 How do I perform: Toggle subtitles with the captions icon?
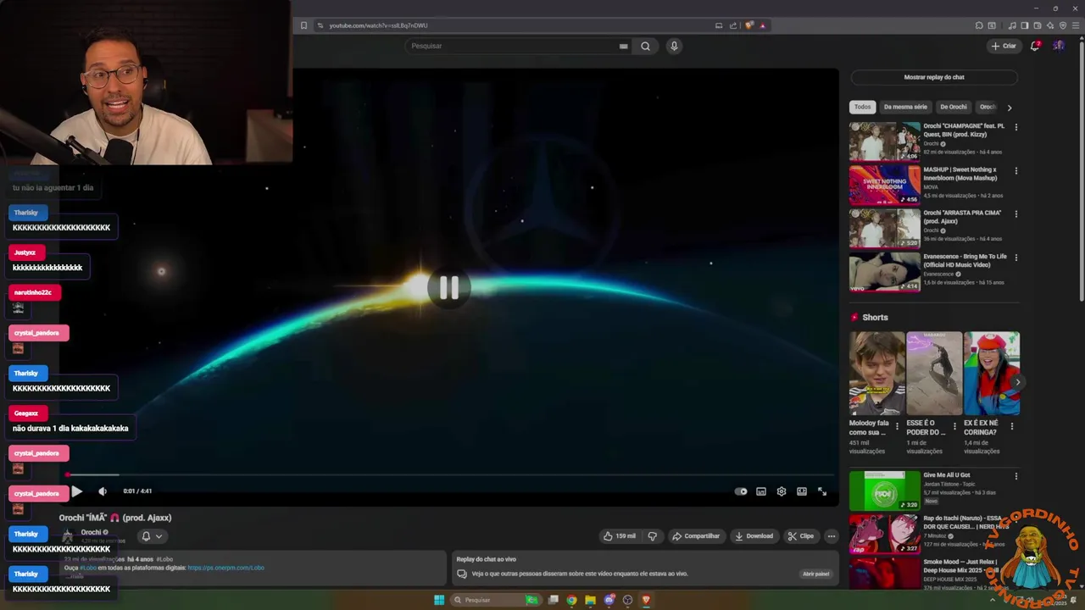coord(761,491)
